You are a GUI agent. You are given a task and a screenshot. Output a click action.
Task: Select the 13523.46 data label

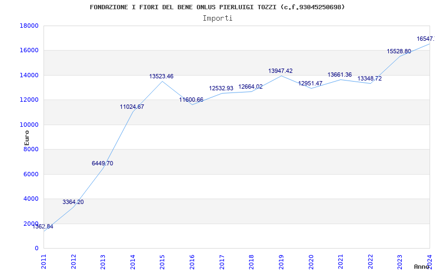tap(161, 76)
